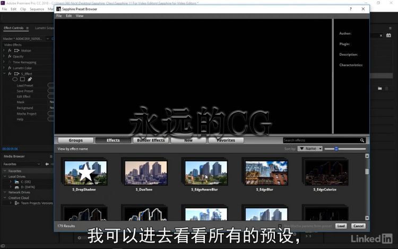Open the right panel menu icon in Premiere
The height and width of the screenshot is (249, 398).
(390, 28)
